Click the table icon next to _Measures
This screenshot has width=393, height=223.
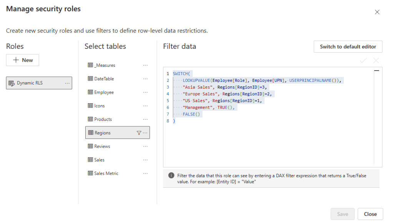(x=90, y=65)
